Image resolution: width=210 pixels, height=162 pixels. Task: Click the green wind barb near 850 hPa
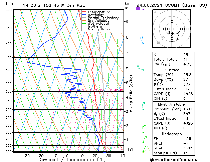point(144,129)
